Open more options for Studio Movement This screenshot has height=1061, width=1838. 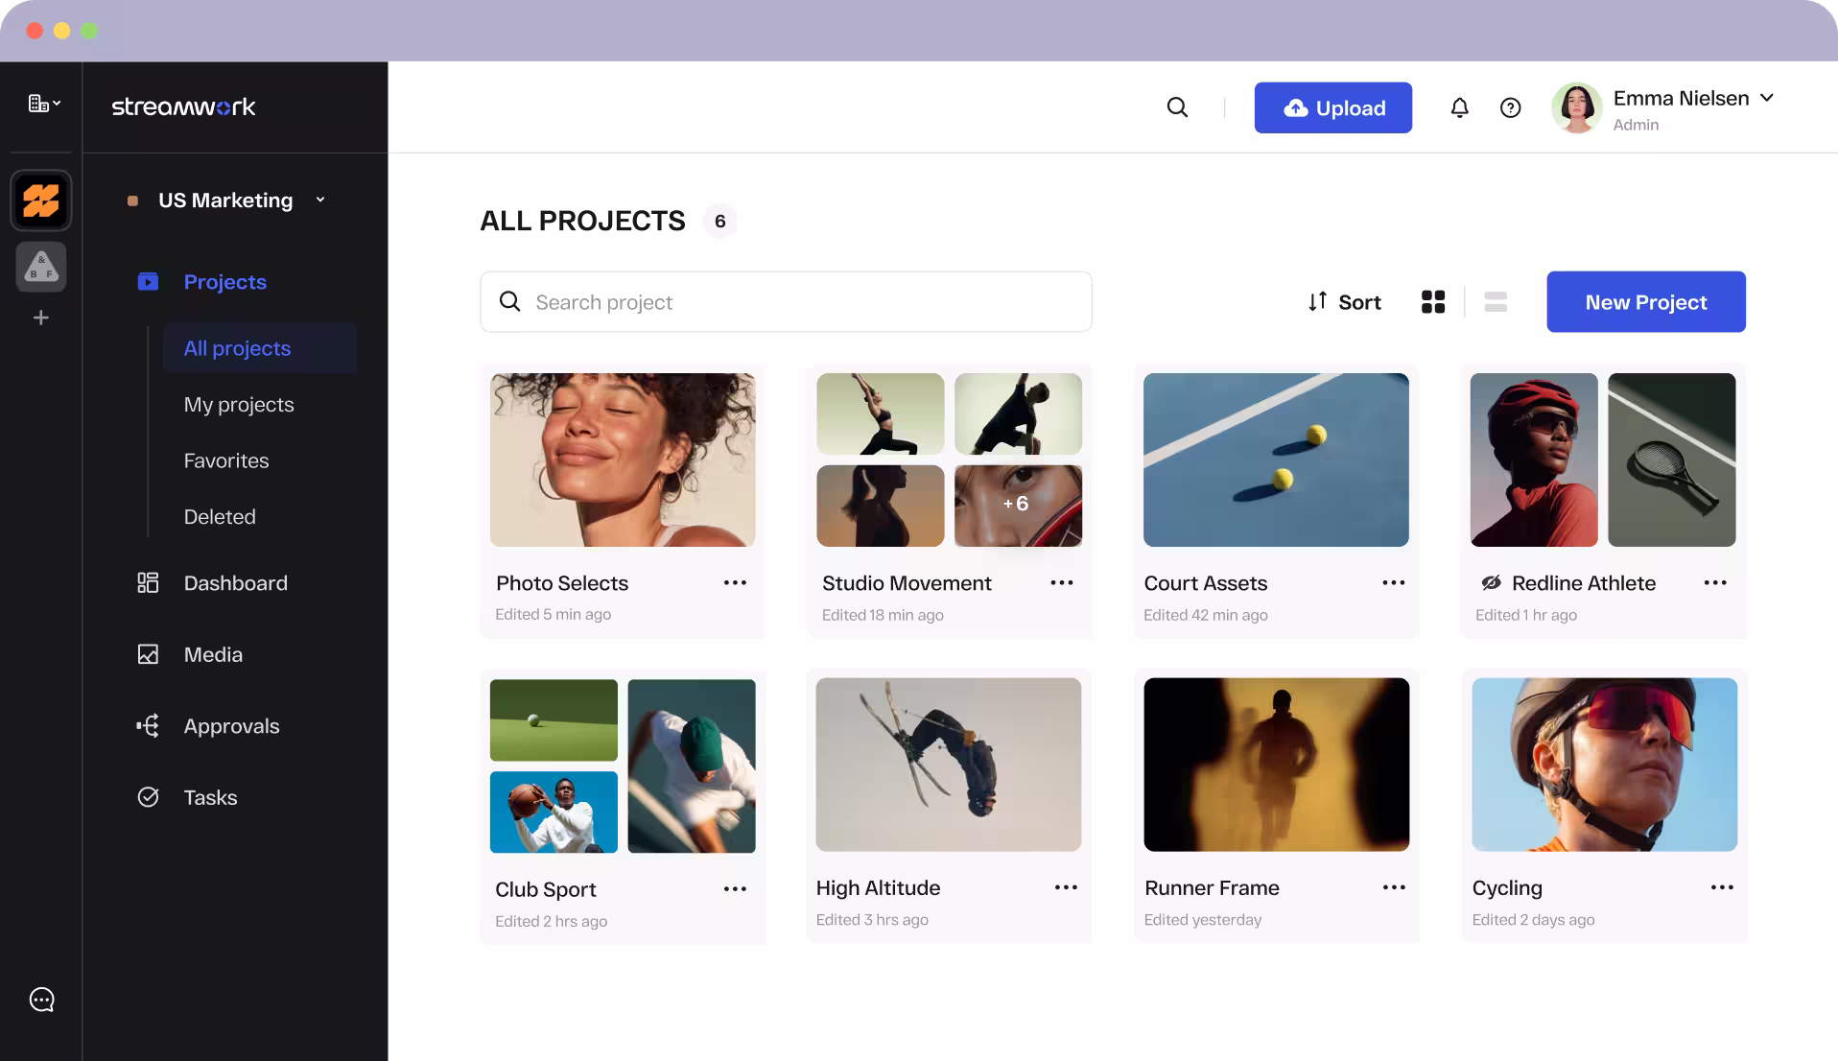[1062, 582]
